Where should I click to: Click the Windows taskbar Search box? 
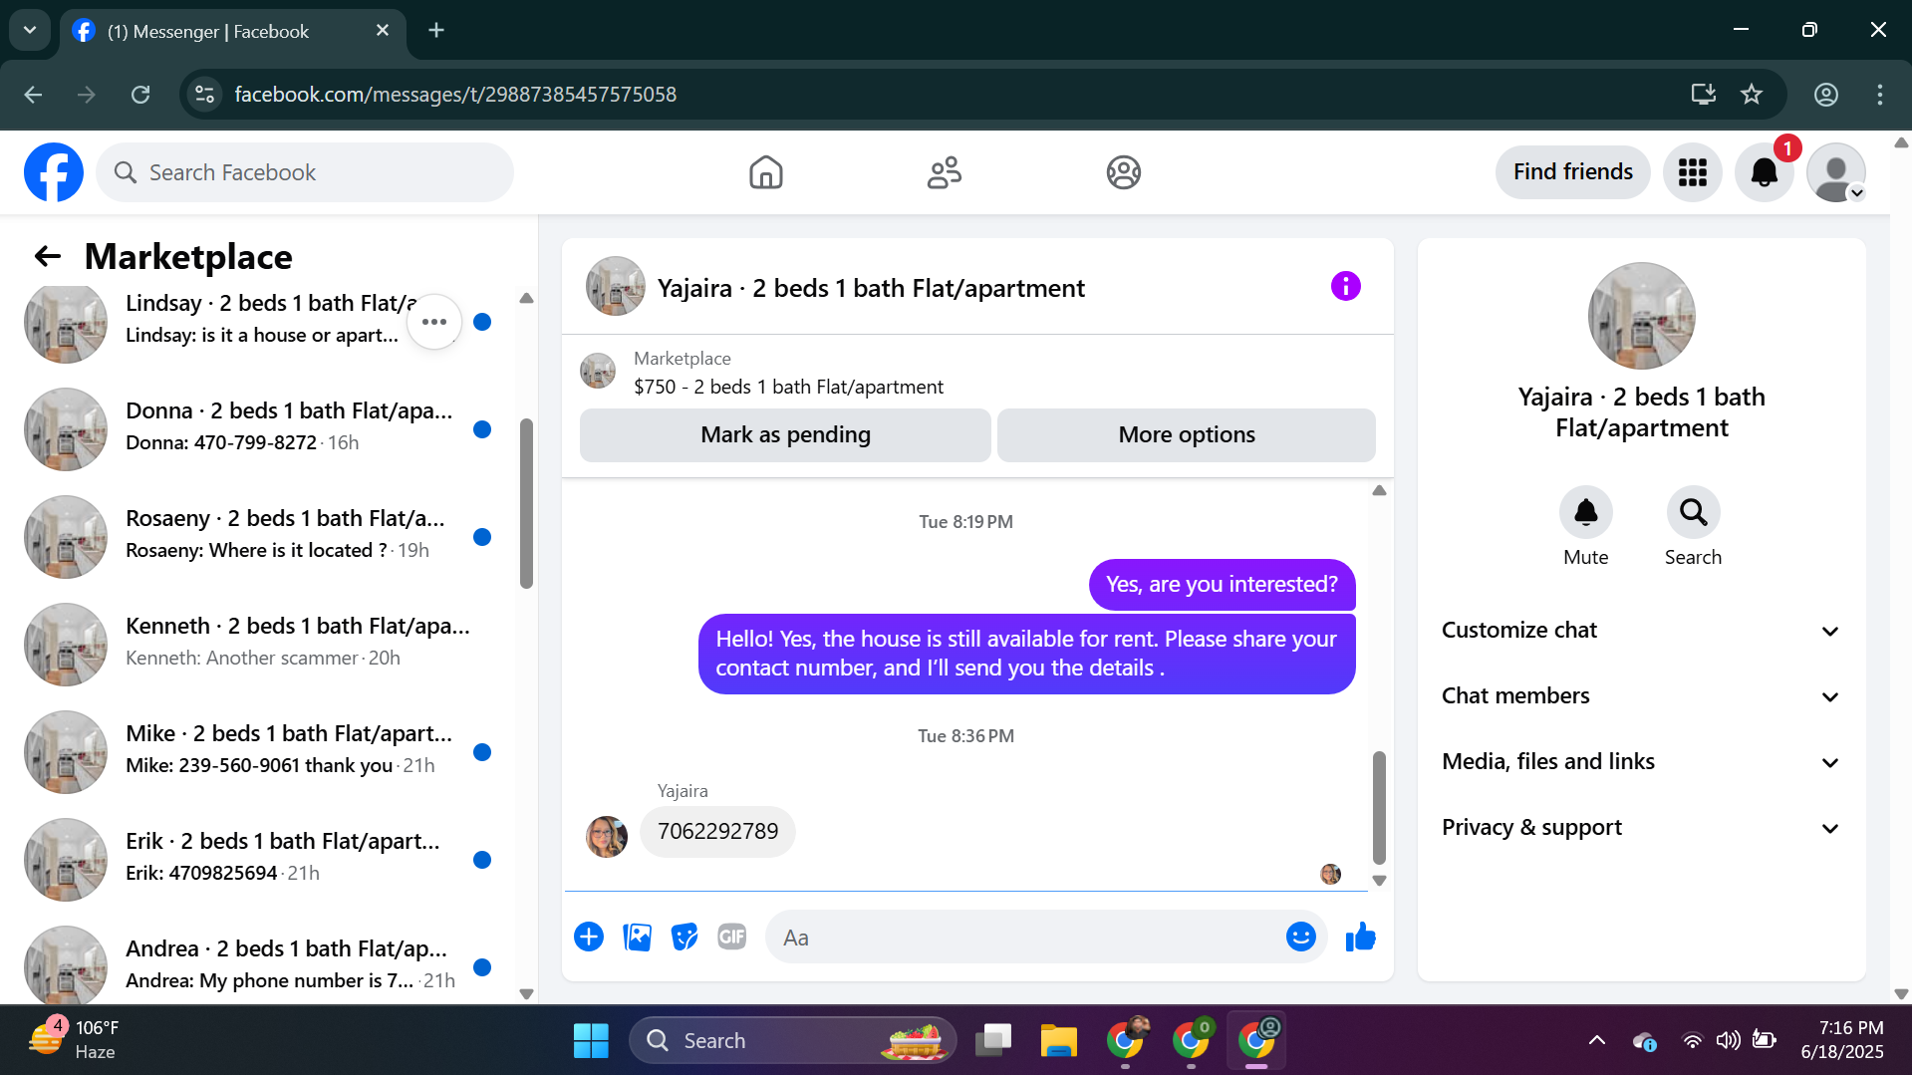pos(793,1041)
